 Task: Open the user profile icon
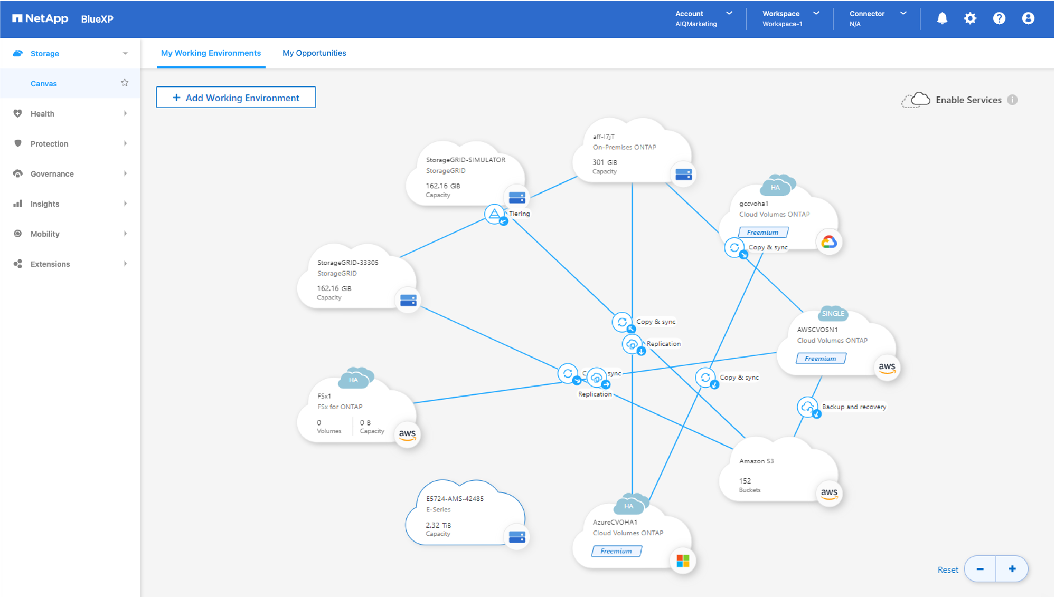(1028, 18)
